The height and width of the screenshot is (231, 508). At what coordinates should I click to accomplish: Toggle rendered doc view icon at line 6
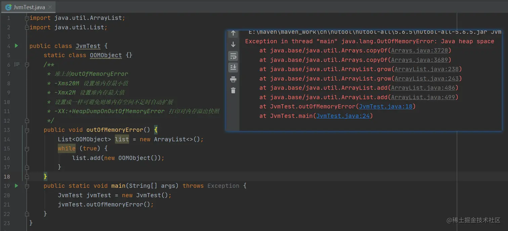pos(17,64)
